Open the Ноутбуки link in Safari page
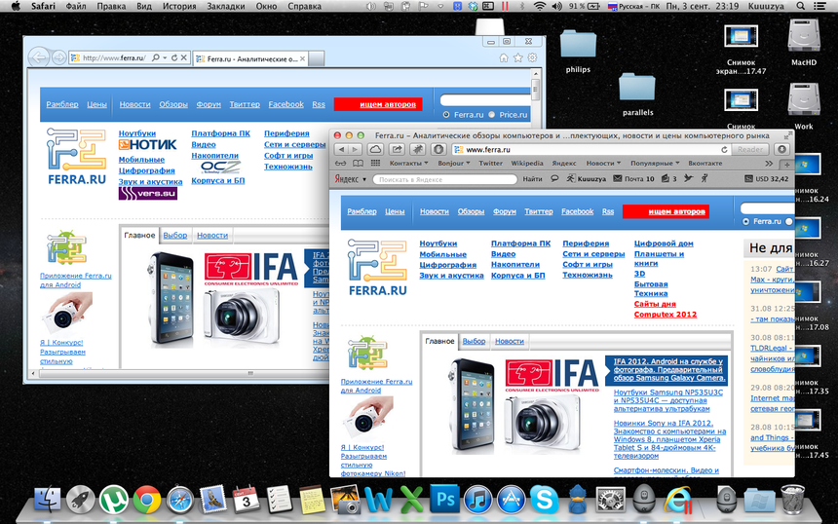The width and height of the screenshot is (838, 524). pyautogui.click(x=438, y=243)
